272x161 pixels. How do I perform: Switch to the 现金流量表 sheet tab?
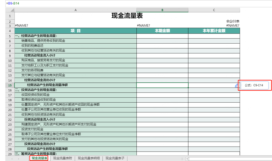[39, 158]
